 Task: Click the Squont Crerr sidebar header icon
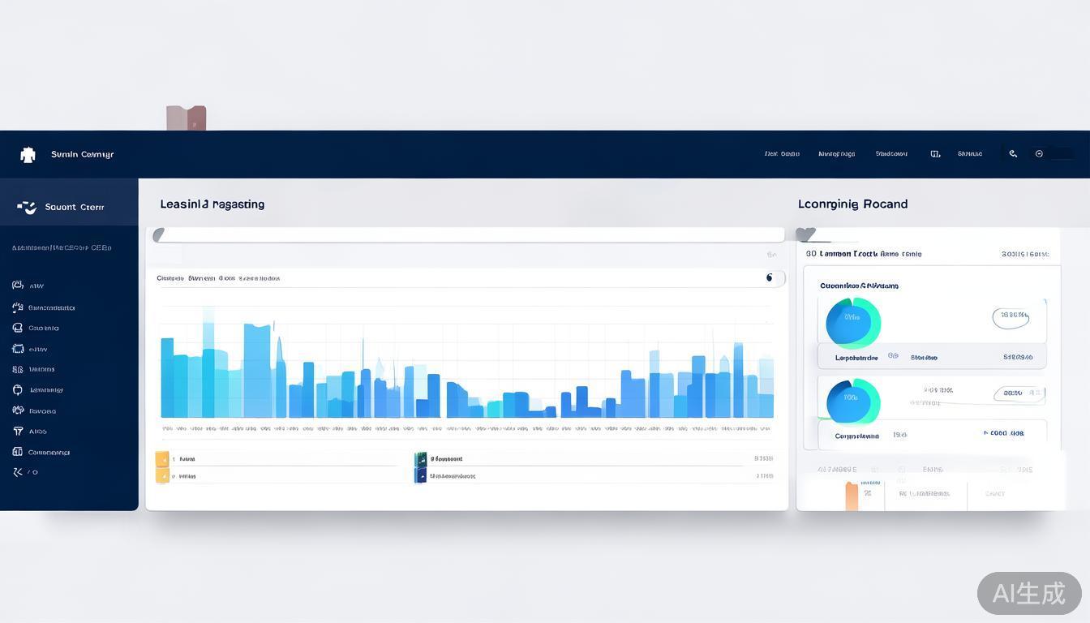click(x=28, y=208)
